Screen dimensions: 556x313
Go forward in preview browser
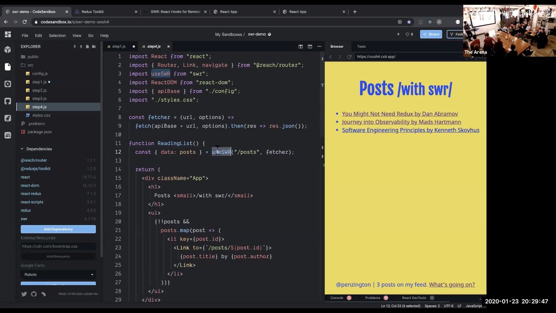coord(340,57)
